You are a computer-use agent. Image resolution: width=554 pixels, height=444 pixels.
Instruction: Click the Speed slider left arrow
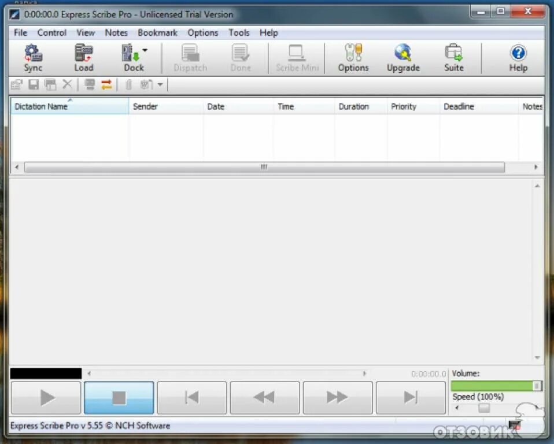pyautogui.click(x=457, y=408)
